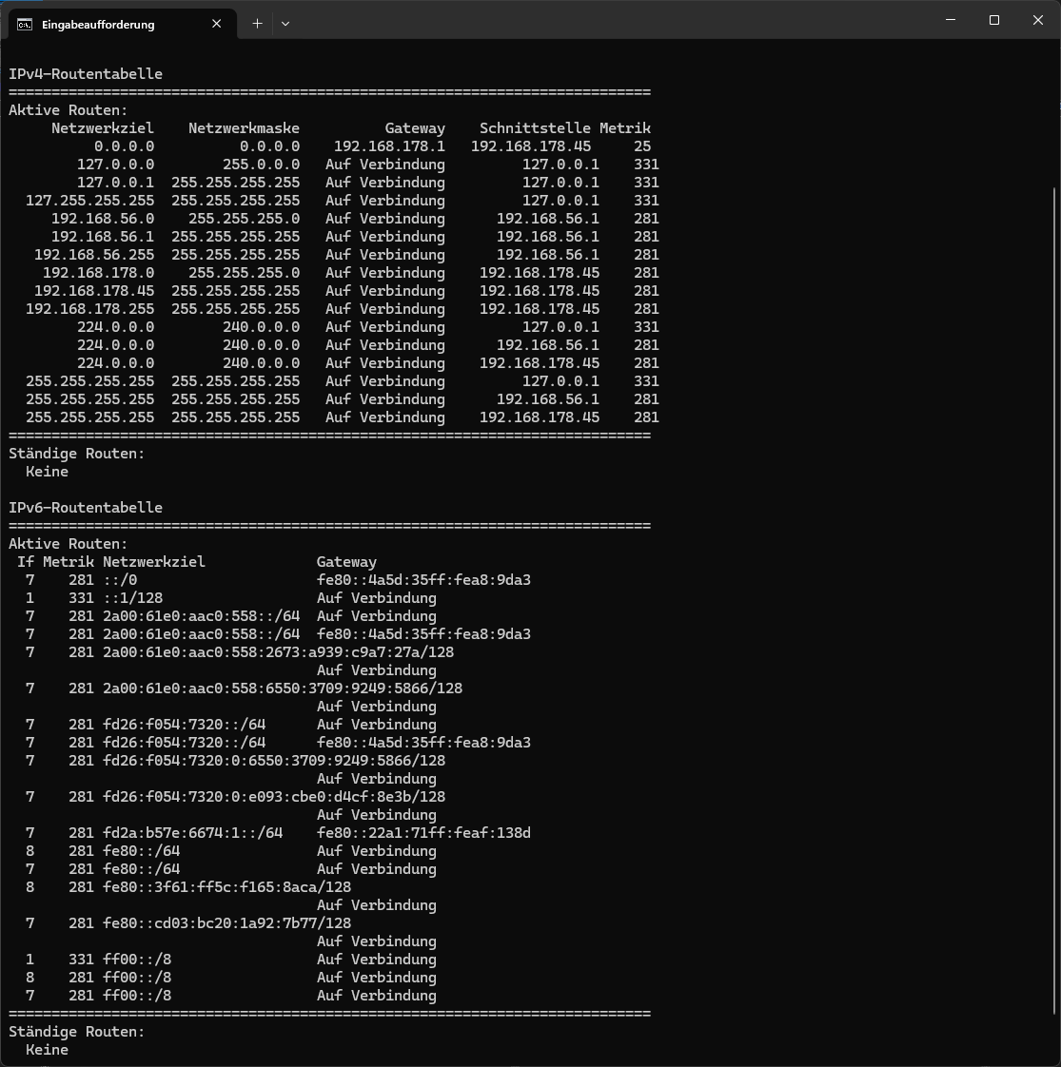Viewport: 1061px width, 1067px height.
Task: Close the Eingabeaufforderung tab
Action: point(217,24)
